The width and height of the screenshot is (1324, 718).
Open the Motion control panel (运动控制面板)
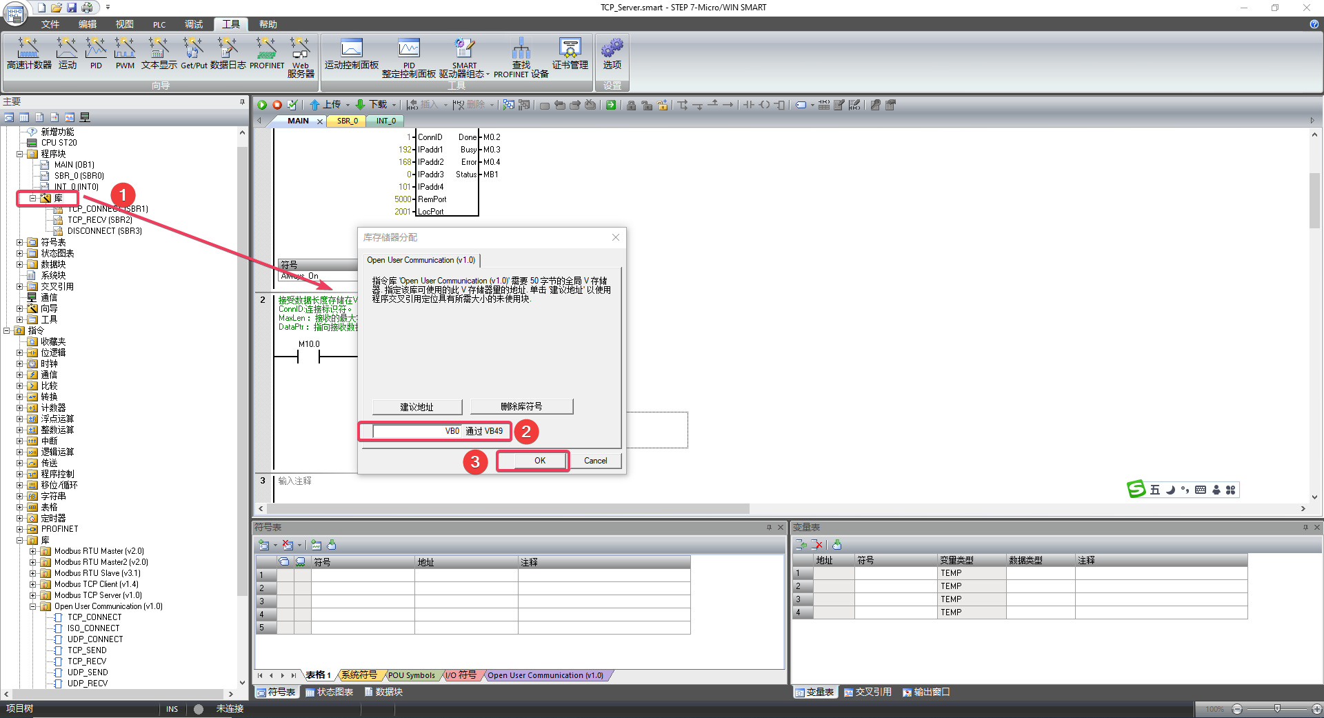[352, 53]
